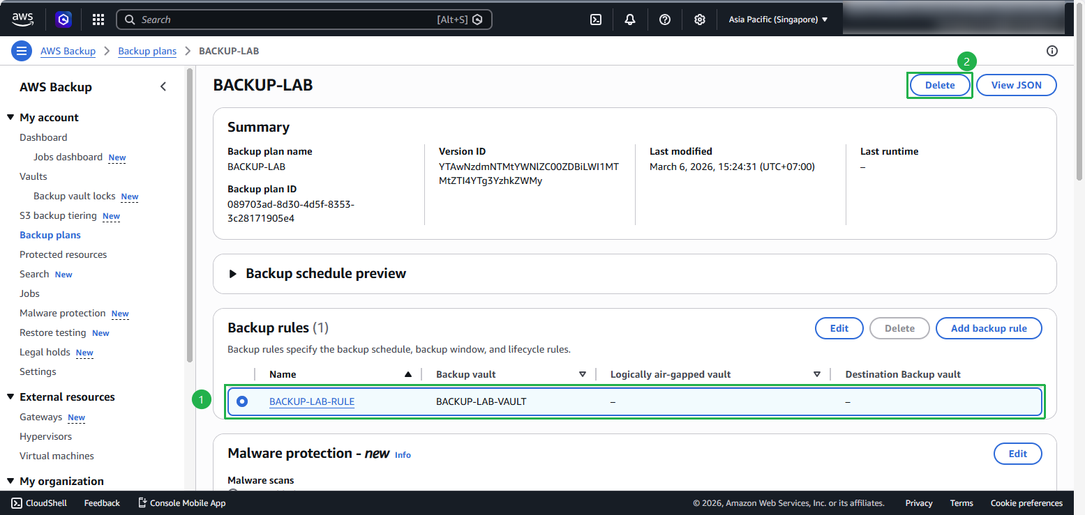Click the Version ID value

pos(529,174)
